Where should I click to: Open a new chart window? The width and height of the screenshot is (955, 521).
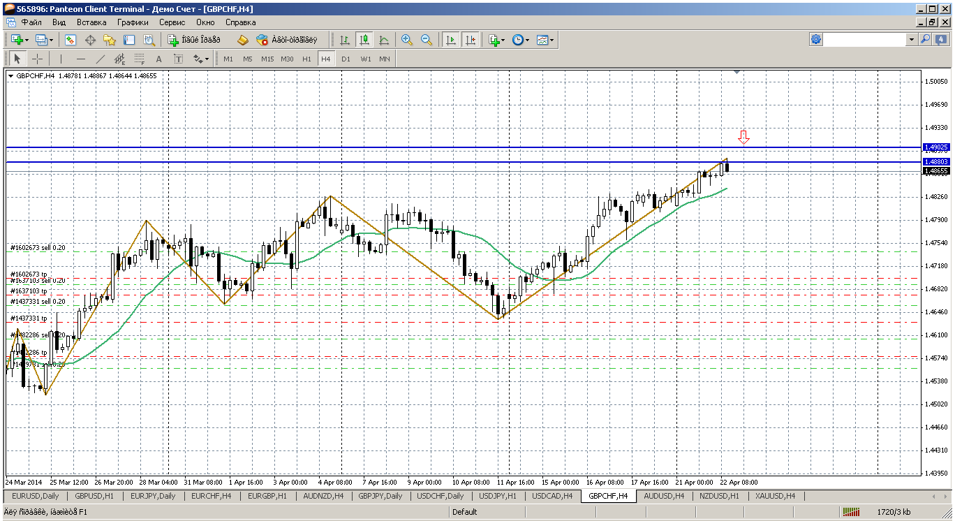17,40
